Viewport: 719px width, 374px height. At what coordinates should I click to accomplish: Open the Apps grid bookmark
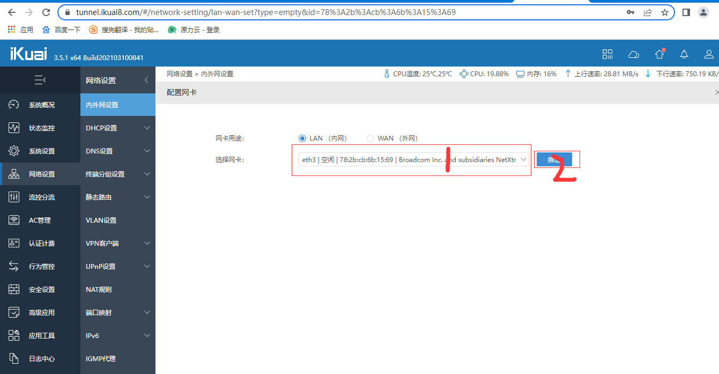[x=20, y=30]
